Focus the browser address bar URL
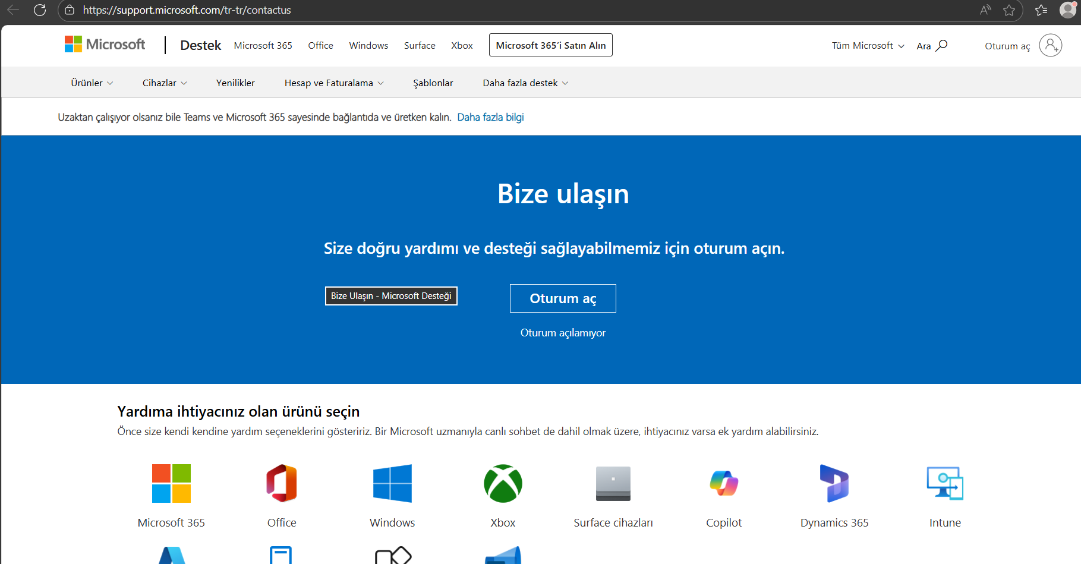1081x564 pixels. pos(187,10)
